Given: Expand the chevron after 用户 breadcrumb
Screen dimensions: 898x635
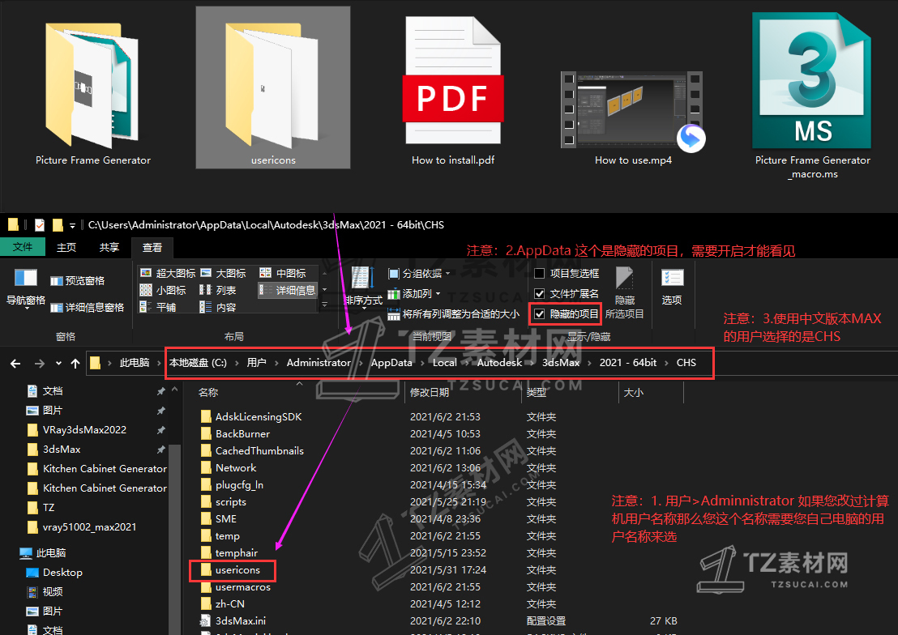Looking at the screenshot, I should click(276, 363).
